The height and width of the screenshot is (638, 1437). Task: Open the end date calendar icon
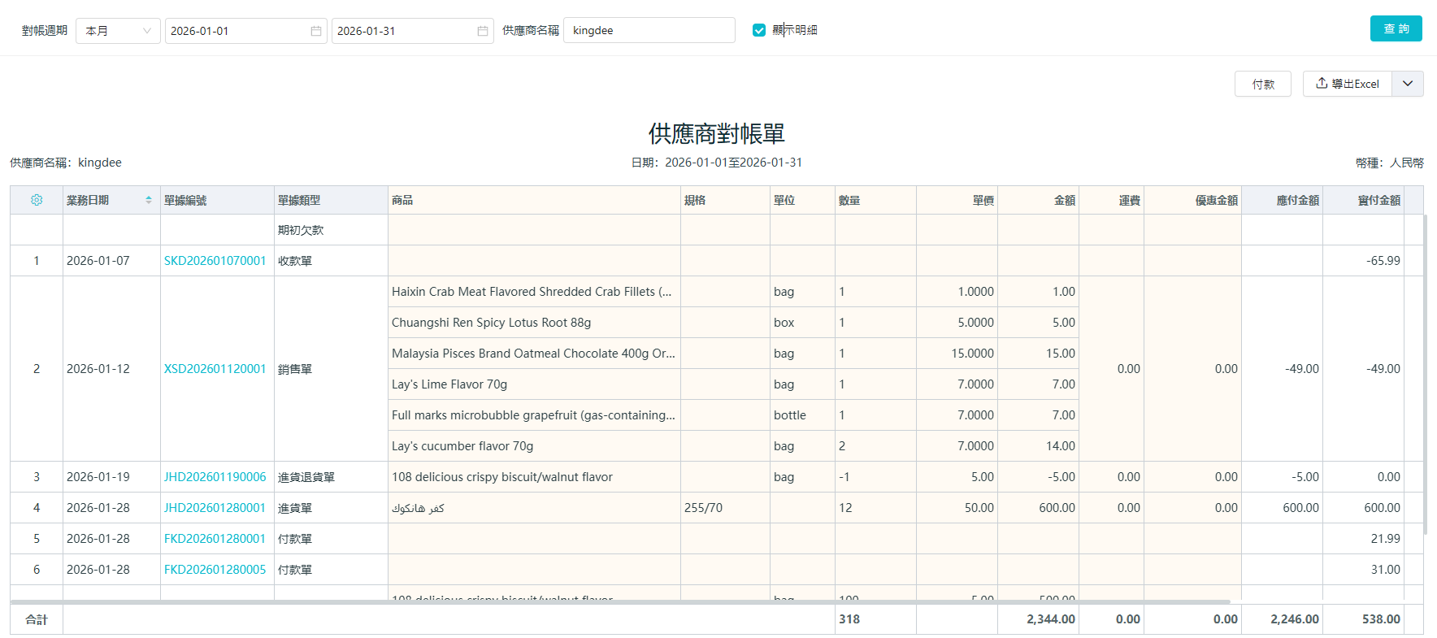coord(483,31)
